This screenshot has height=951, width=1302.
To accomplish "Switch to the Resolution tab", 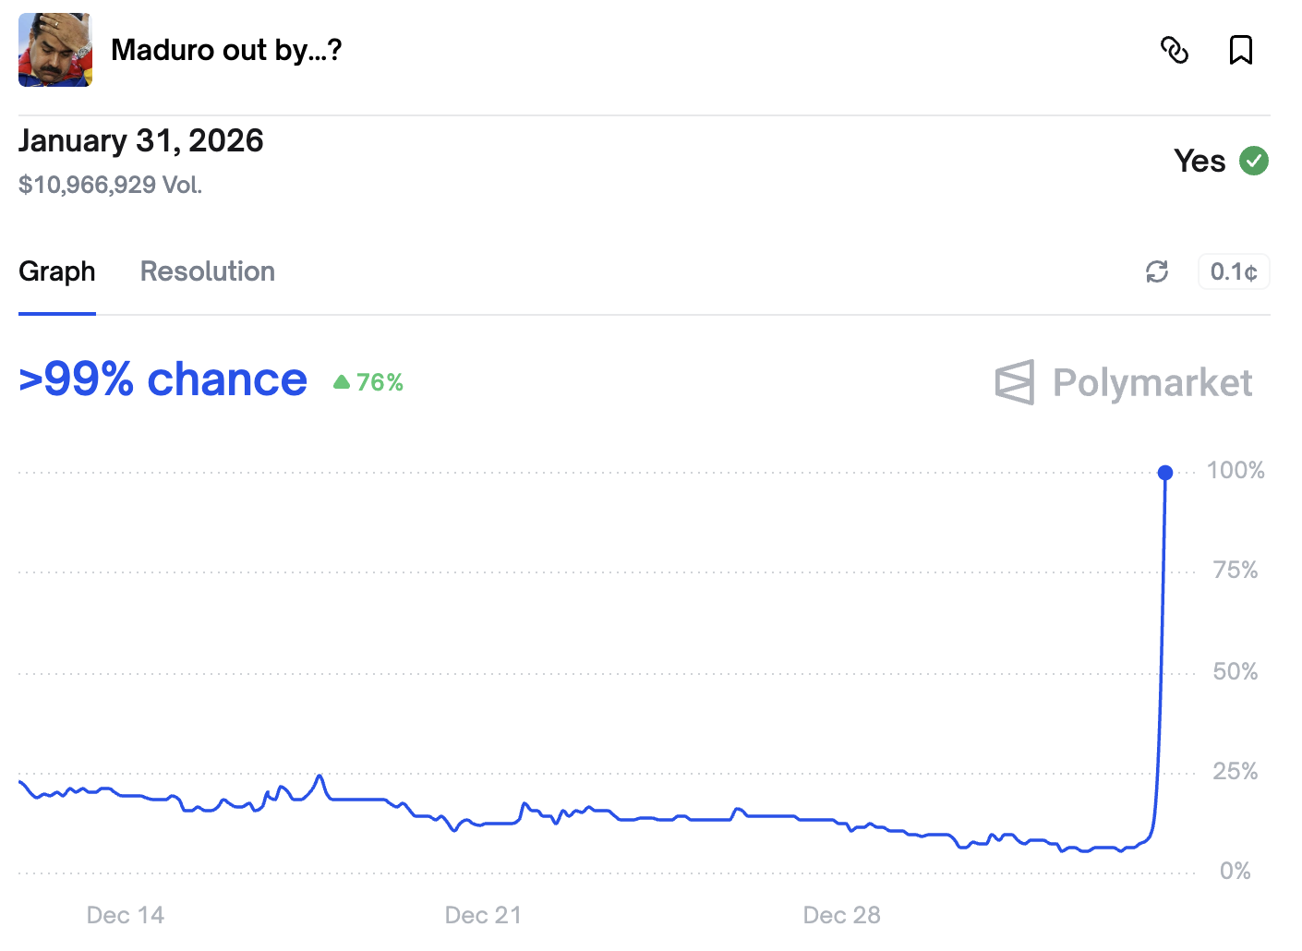I will coord(208,271).
